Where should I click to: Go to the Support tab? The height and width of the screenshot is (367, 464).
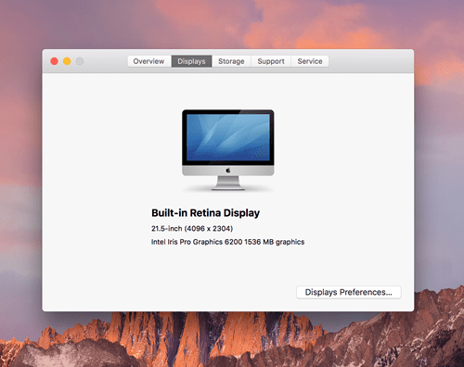click(271, 61)
